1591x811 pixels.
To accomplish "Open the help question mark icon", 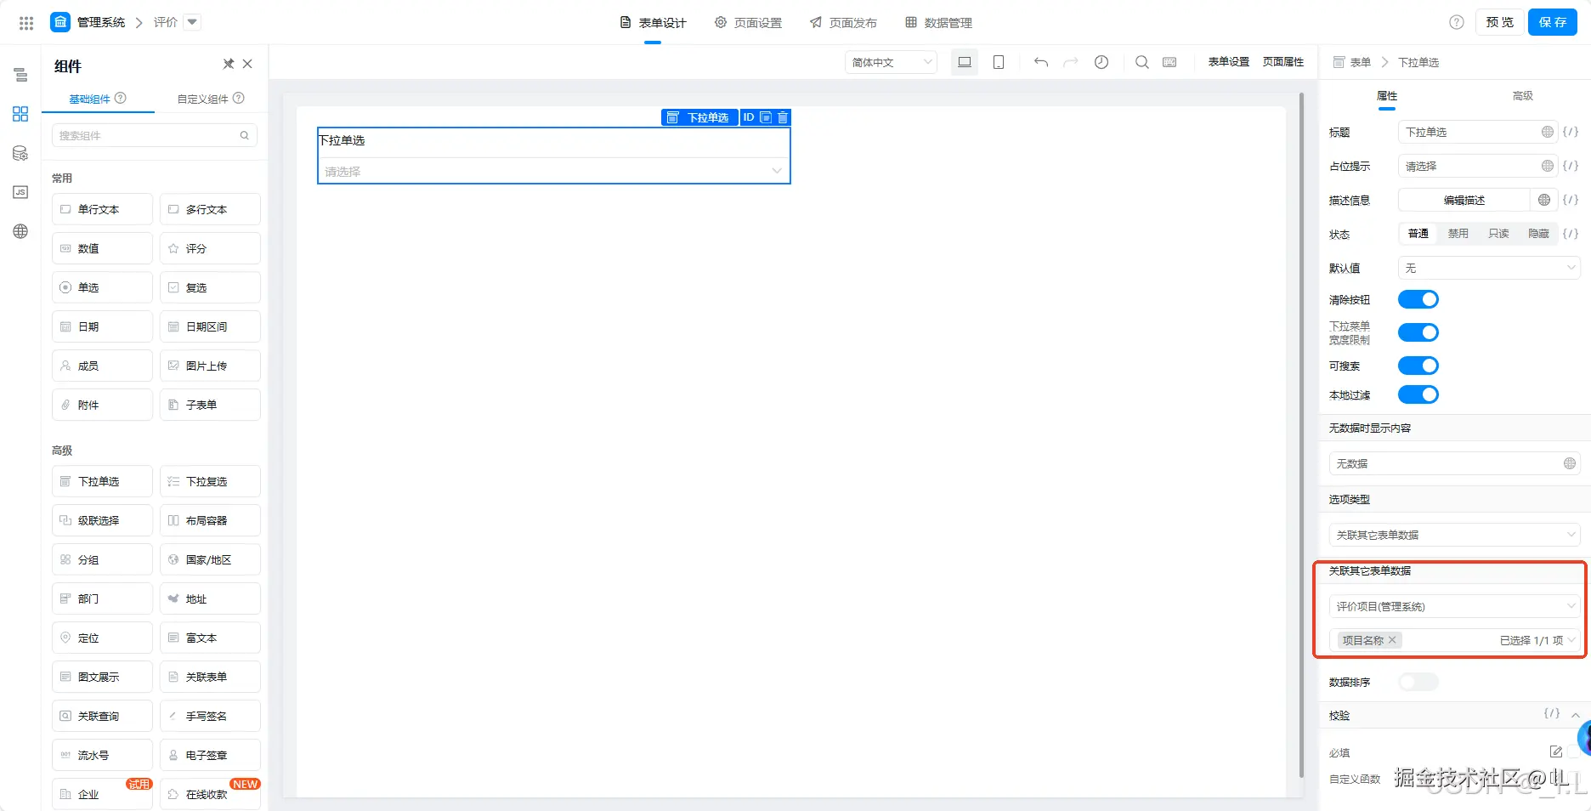I will tap(1457, 22).
